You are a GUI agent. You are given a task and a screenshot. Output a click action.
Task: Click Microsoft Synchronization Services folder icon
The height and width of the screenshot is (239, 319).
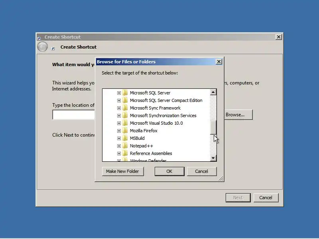point(125,116)
